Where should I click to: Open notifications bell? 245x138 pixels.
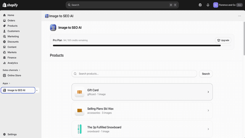(208, 5)
